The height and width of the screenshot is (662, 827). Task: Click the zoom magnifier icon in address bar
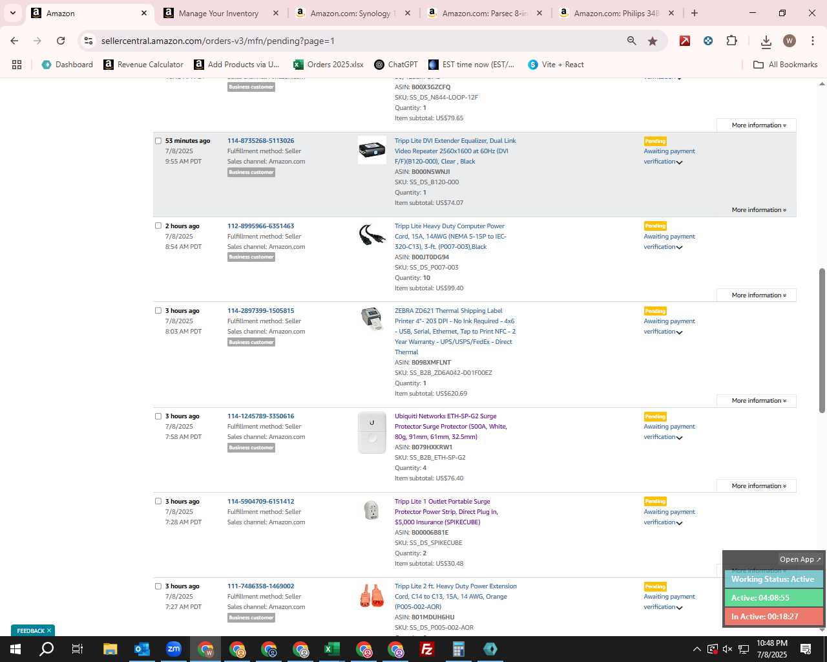(631, 41)
